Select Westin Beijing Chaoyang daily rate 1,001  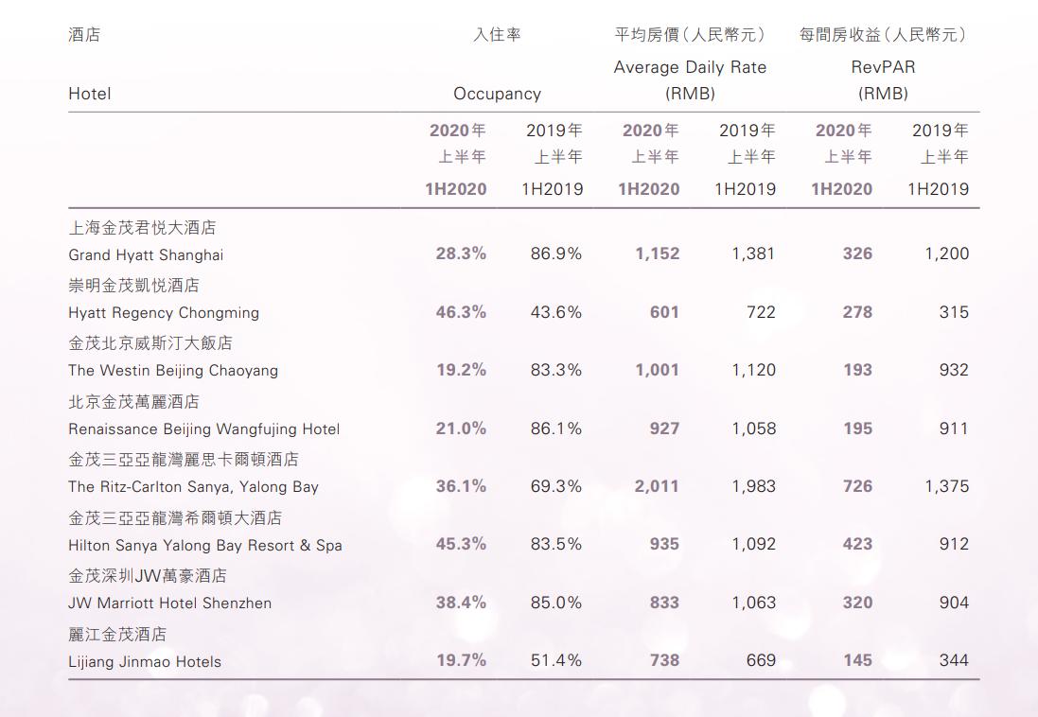[658, 370]
